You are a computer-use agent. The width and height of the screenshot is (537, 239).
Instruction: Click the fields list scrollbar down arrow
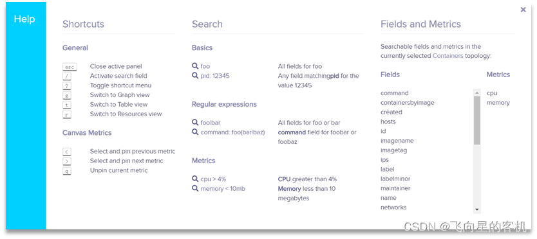476,209
